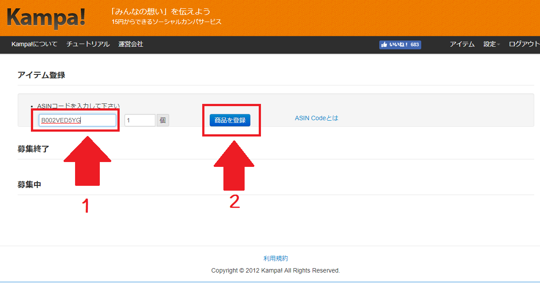The width and height of the screenshot is (540, 284).
Task: Click the quantity field showing 1
Action: (140, 120)
